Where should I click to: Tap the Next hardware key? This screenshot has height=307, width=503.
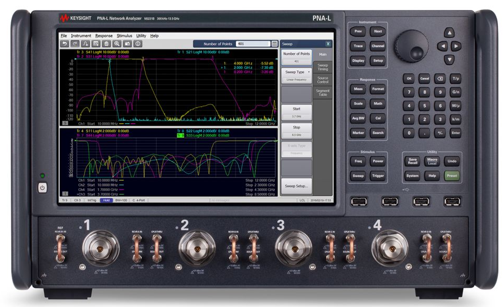click(378, 31)
